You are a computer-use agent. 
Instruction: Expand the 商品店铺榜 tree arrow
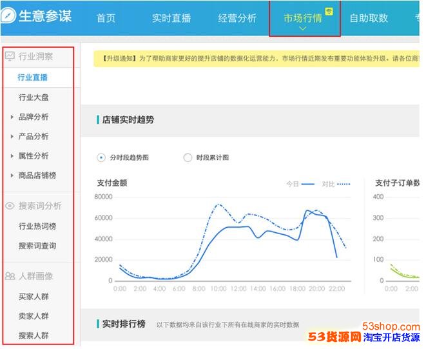(x=12, y=175)
